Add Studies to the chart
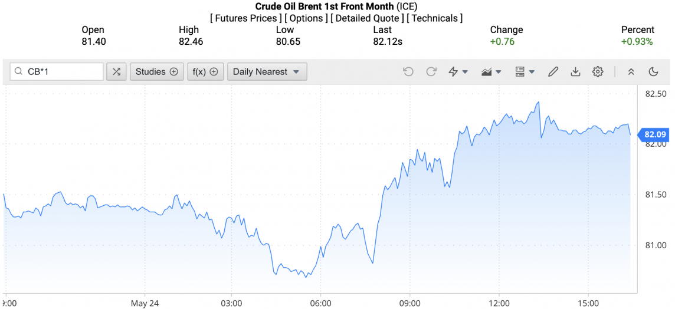This screenshot has height=309, width=675. (156, 72)
